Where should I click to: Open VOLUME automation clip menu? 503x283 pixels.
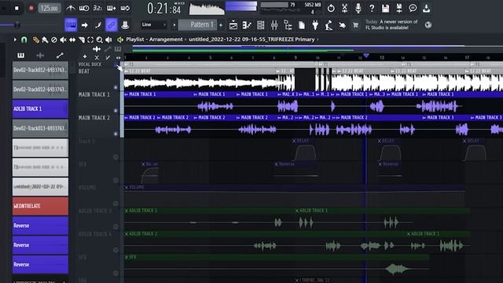click(127, 187)
